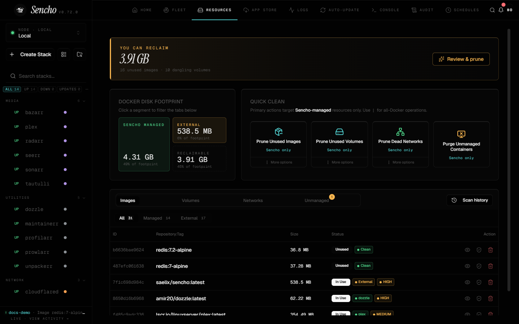View details of amir20/dozzle:latest via eye icon

click(x=467, y=298)
